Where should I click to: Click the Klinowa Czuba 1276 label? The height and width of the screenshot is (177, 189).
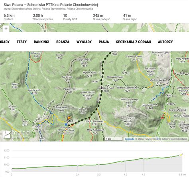[115, 79]
